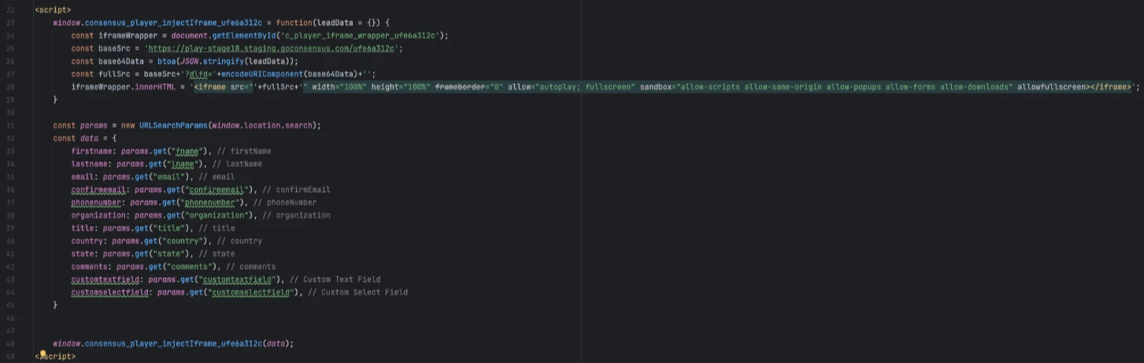The width and height of the screenshot is (1144, 363).
Task: Click the closing </script> tag
Action: click(55, 357)
